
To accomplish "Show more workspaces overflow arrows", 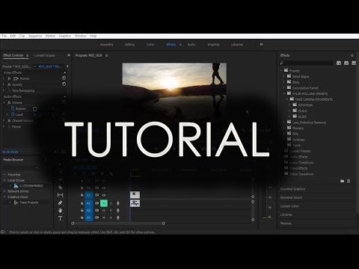I will click(x=261, y=44).
